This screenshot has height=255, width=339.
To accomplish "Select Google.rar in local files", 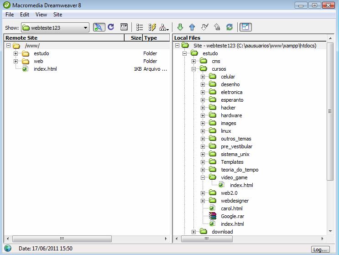I will tap(232, 216).
